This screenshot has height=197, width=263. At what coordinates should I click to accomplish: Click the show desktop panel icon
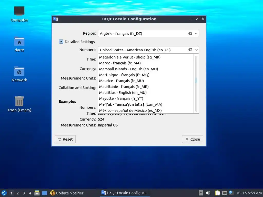click(x=44, y=193)
